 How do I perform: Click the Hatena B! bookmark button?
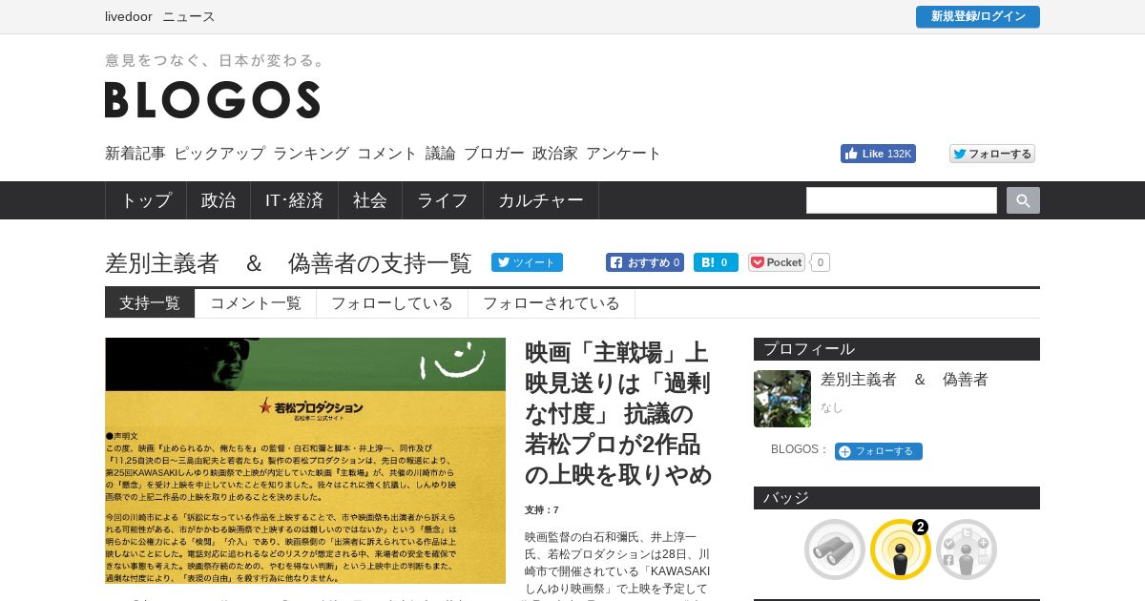[x=716, y=262]
